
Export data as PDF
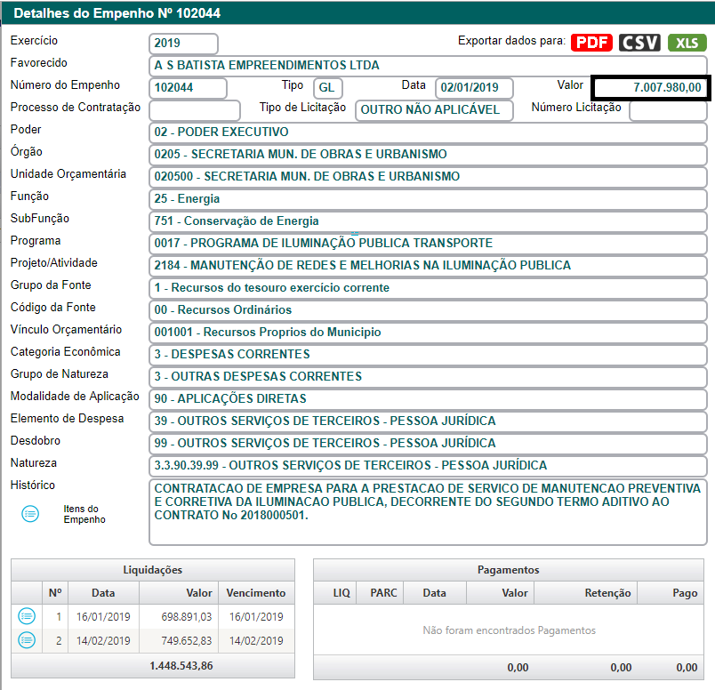592,43
